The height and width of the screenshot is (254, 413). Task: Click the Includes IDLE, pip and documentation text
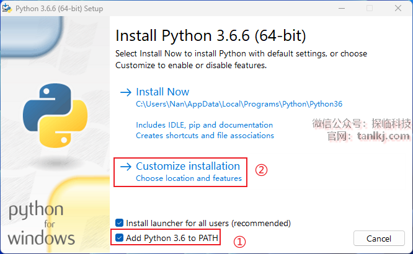coord(204,125)
